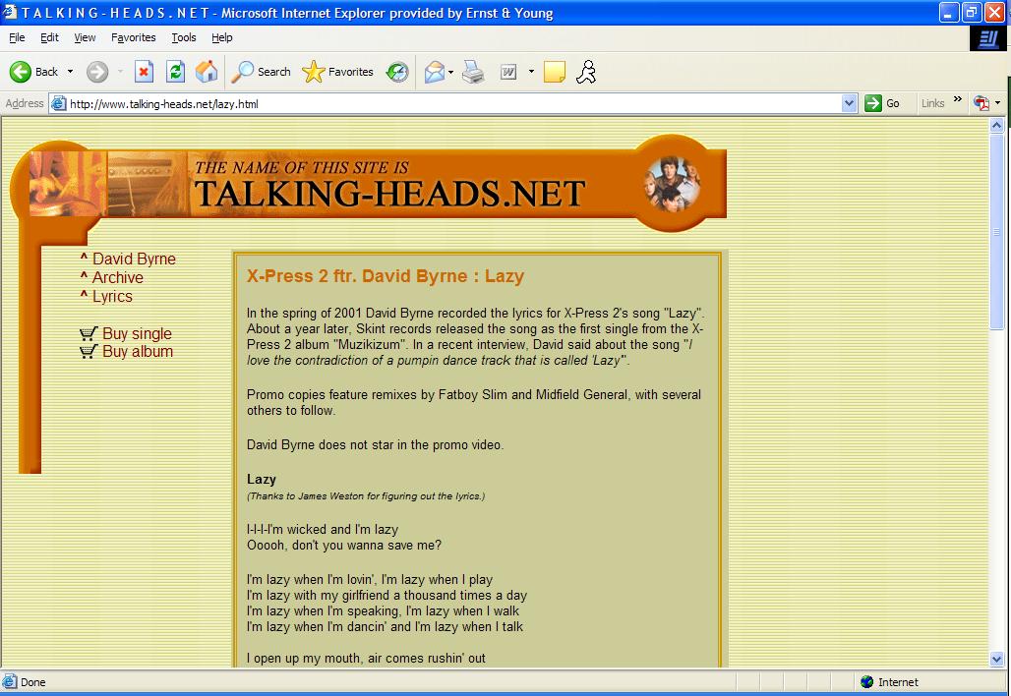Click the Messenger figure icon
Image resolution: width=1011 pixels, height=696 pixels.
[586, 72]
